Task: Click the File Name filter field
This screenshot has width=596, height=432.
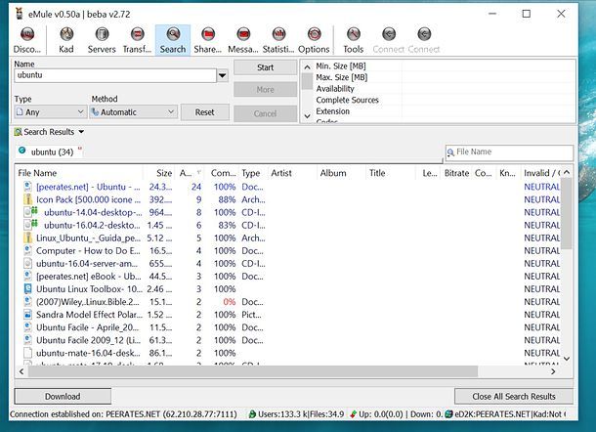Action: pos(509,152)
